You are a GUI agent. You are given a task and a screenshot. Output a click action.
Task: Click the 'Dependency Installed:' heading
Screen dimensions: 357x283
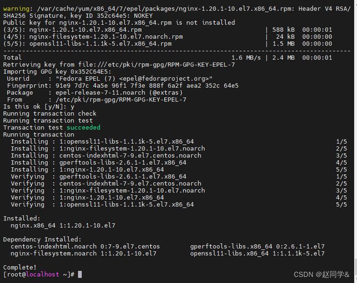tap(42, 239)
